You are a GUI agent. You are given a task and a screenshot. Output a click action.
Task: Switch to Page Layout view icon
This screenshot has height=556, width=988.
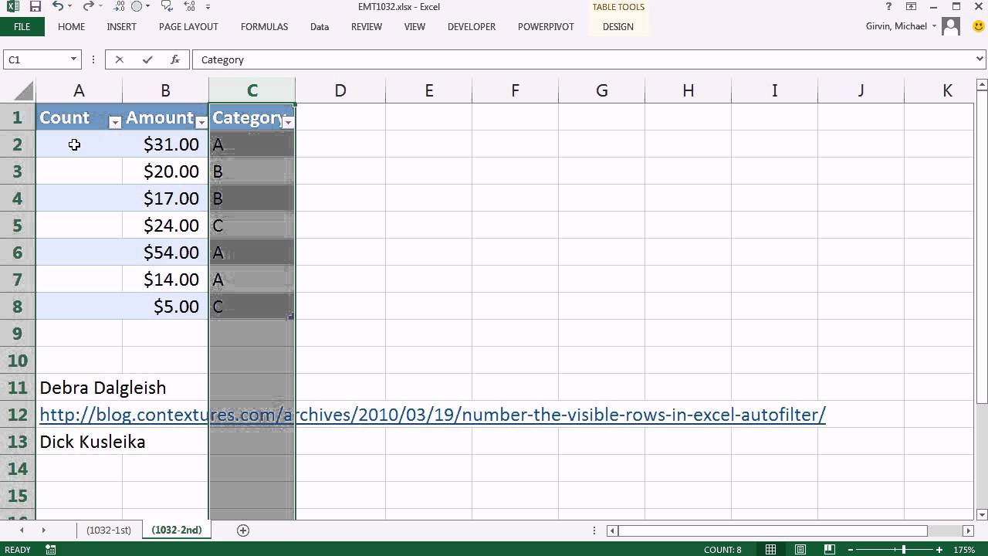pyautogui.click(x=800, y=550)
